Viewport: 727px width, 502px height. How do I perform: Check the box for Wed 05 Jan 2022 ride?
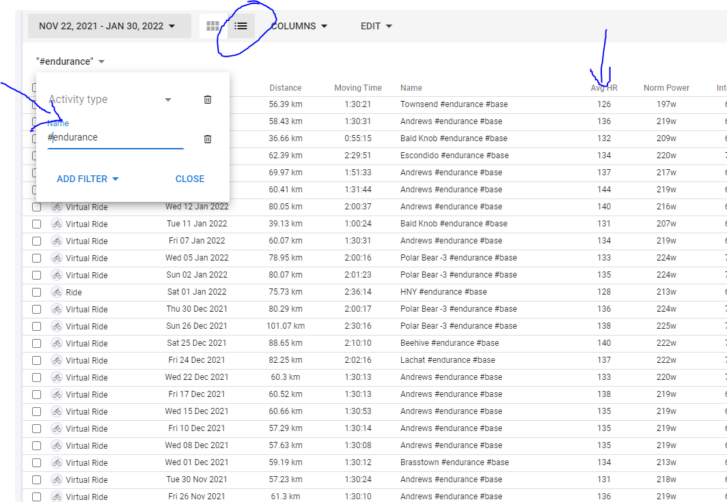[37, 258]
